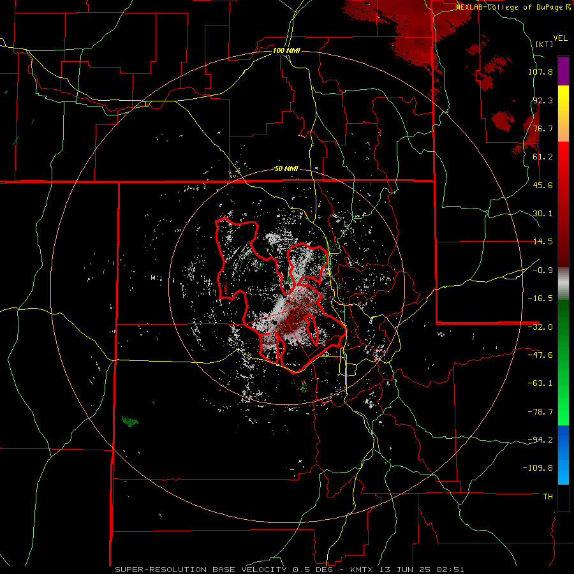This screenshot has width=574, height=574.
Task: Click the -63.1 velocity scale value
Action: 540,383
